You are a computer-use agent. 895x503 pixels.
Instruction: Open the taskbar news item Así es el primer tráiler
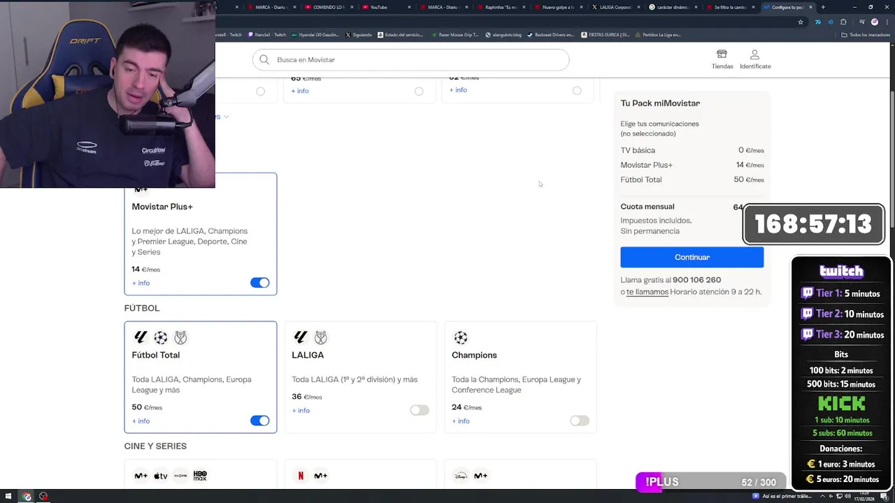(x=782, y=497)
